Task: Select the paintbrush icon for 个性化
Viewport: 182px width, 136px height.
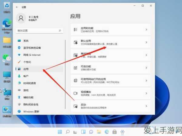Action: coord(19,62)
